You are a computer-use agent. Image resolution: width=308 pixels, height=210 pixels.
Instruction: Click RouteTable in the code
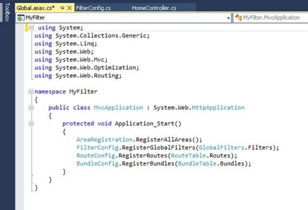coord(189,155)
